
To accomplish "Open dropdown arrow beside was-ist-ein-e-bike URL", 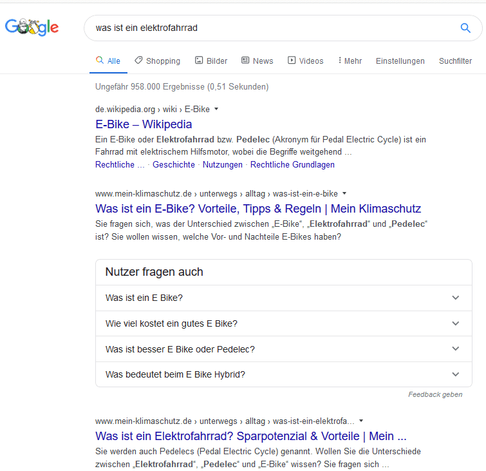I will [x=344, y=193].
